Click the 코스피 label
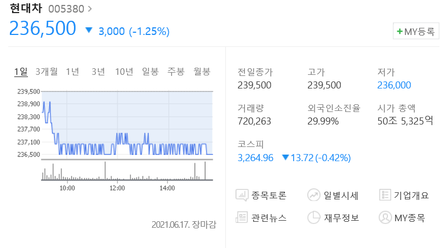Image resolution: width=446 pixels, height=248 pixels. click(x=250, y=144)
